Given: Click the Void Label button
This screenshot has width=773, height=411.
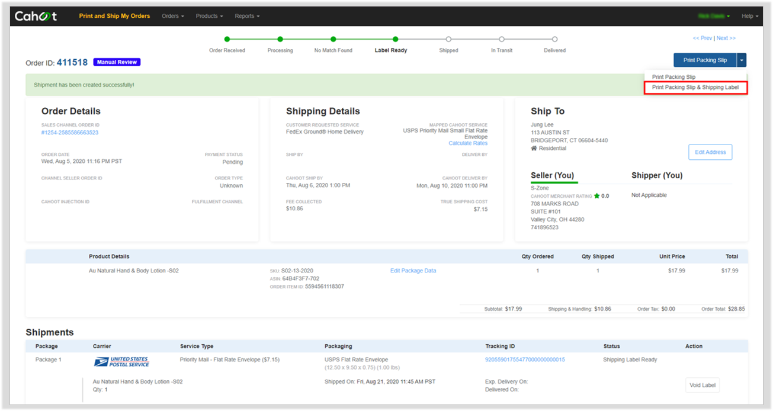Looking at the screenshot, I should click(x=703, y=385).
